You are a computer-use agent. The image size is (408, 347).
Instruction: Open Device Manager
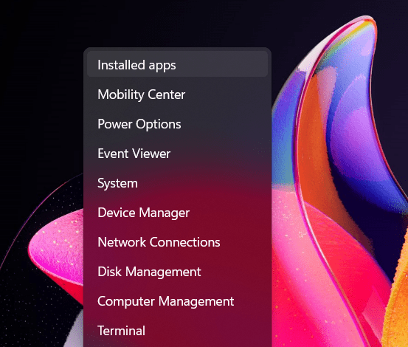coord(177,213)
